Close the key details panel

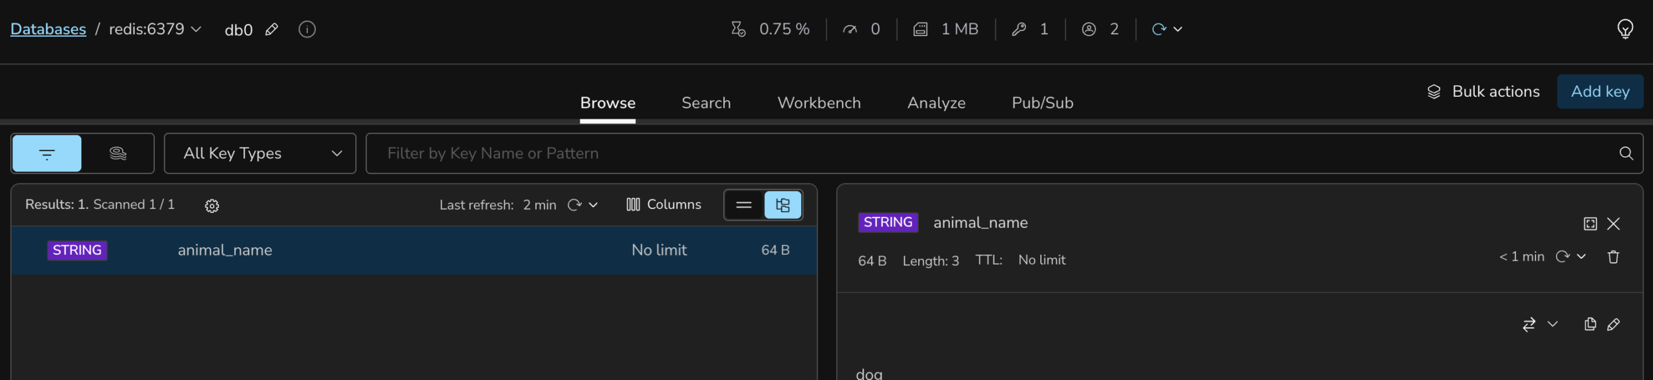[x=1614, y=224]
